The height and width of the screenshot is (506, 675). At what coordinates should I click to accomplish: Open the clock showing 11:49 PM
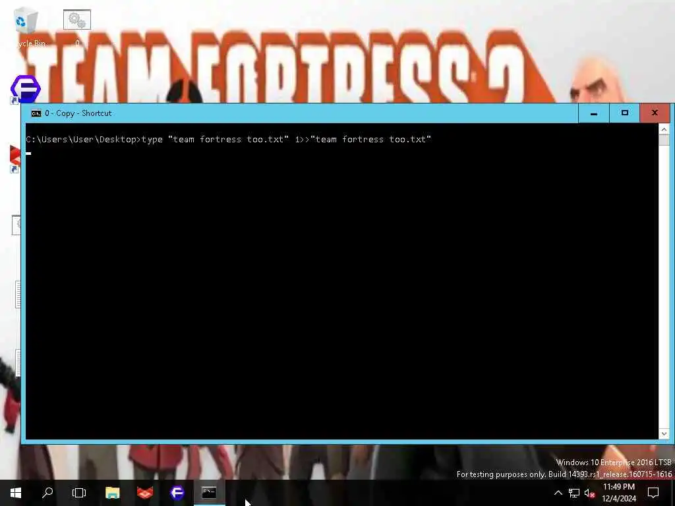pyautogui.click(x=618, y=493)
